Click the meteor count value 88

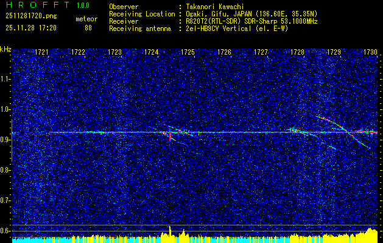[x=88, y=28]
